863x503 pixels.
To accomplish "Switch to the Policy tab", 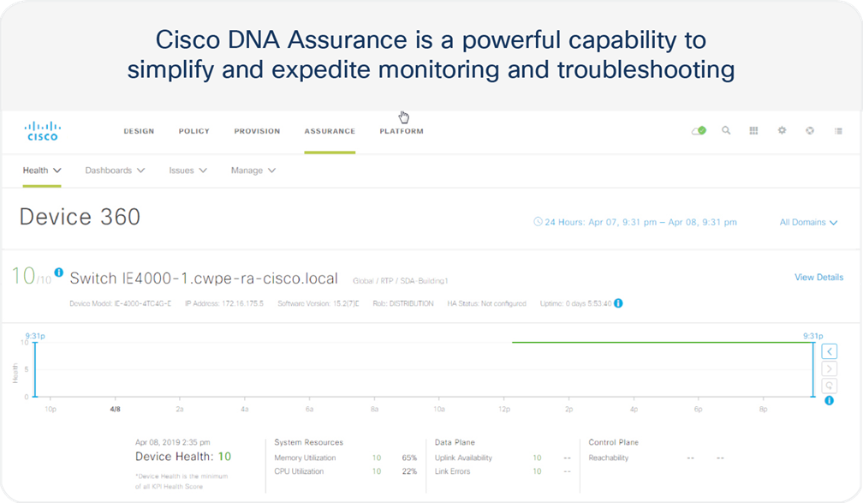I will [193, 131].
